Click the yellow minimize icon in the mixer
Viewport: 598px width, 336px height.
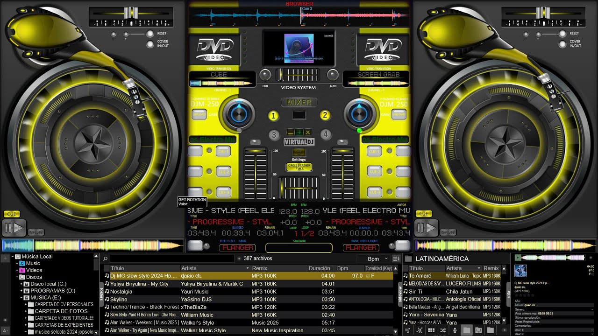291,133
